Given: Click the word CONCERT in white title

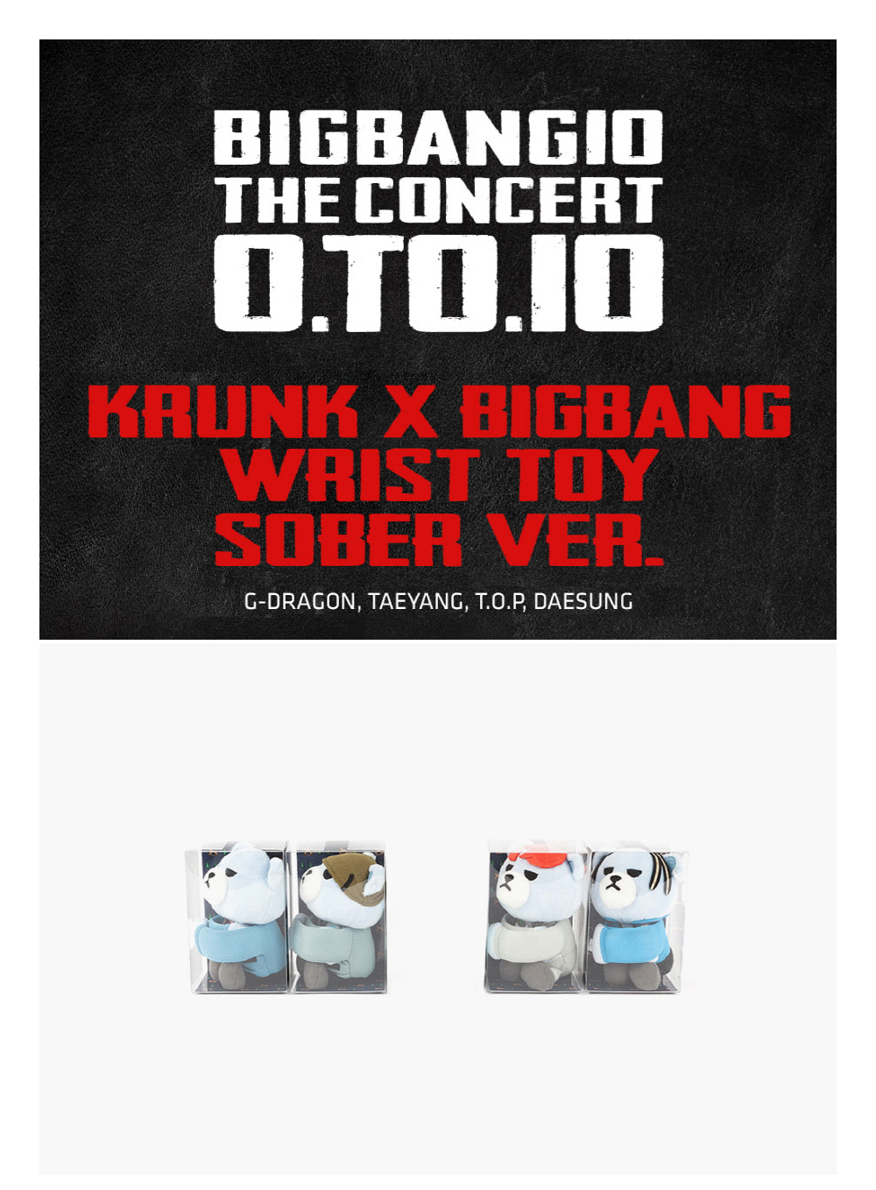Looking at the screenshot, I should (509, 200).
